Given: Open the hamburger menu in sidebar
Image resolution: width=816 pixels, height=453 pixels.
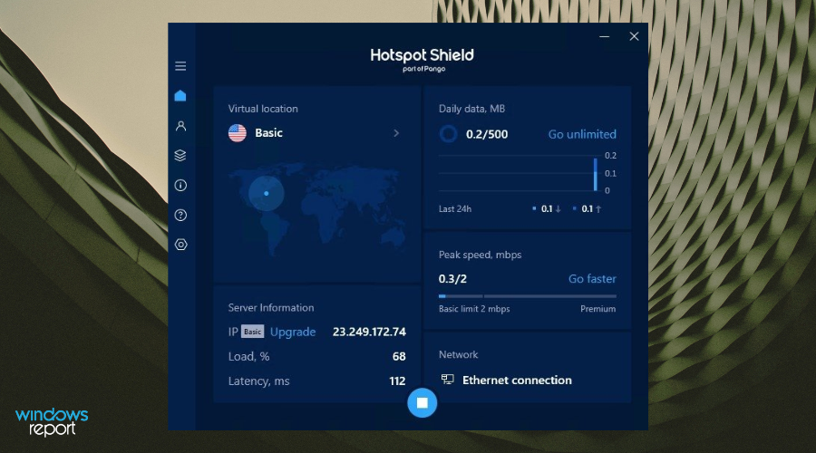Looking at the screenshot, I should click(180, 66).
